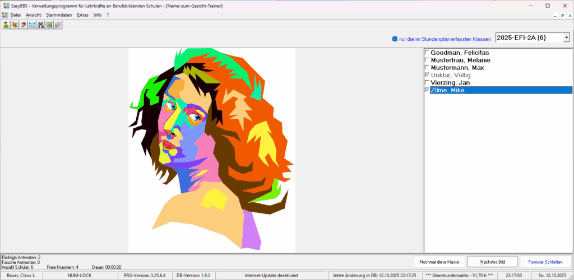Tick the checkbox next to Musterfrau, Melanie

click(x=427, y=60)
